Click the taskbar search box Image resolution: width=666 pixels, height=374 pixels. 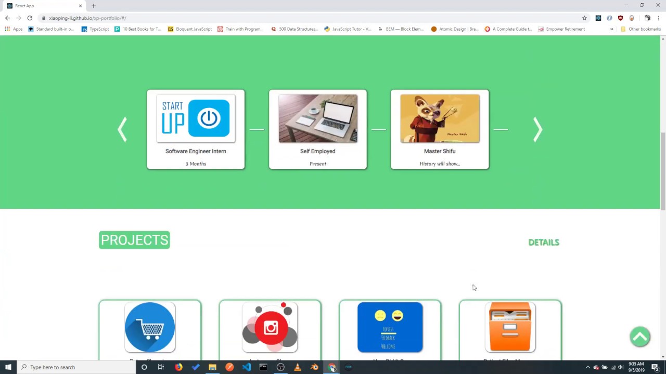click(76, 367)
